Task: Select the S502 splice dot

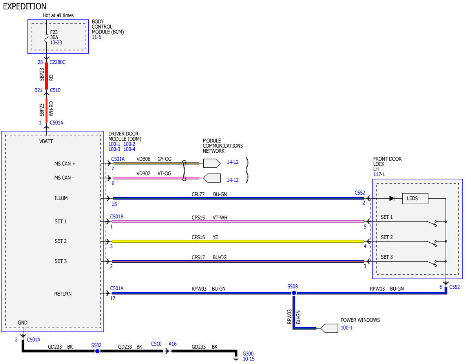Action: pos(97,351)
